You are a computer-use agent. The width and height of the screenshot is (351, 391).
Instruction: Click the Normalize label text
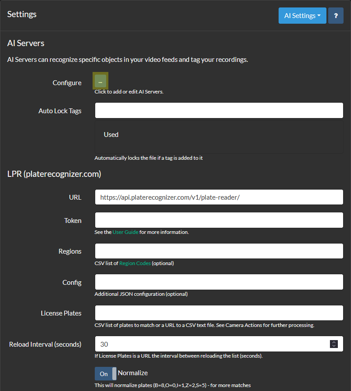pos(133,373)
